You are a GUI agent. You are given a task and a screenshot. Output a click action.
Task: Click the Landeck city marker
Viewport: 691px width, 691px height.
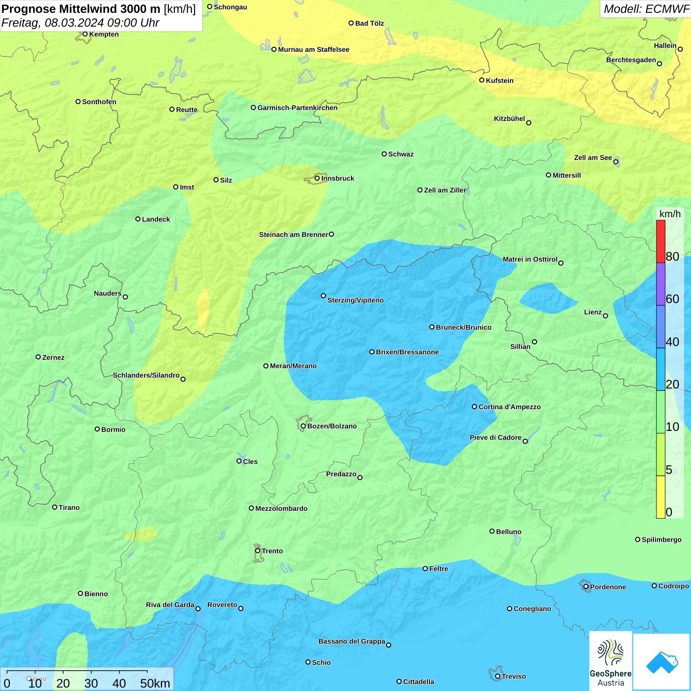point(138,219)
